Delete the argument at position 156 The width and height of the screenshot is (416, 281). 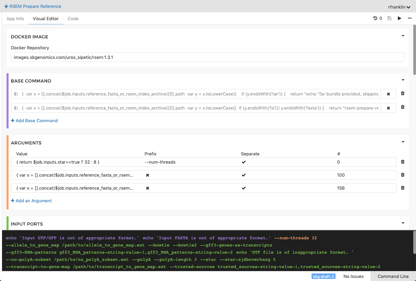point(403,188)
